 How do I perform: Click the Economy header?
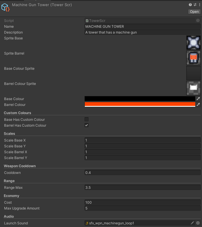[x=11, y=196]
